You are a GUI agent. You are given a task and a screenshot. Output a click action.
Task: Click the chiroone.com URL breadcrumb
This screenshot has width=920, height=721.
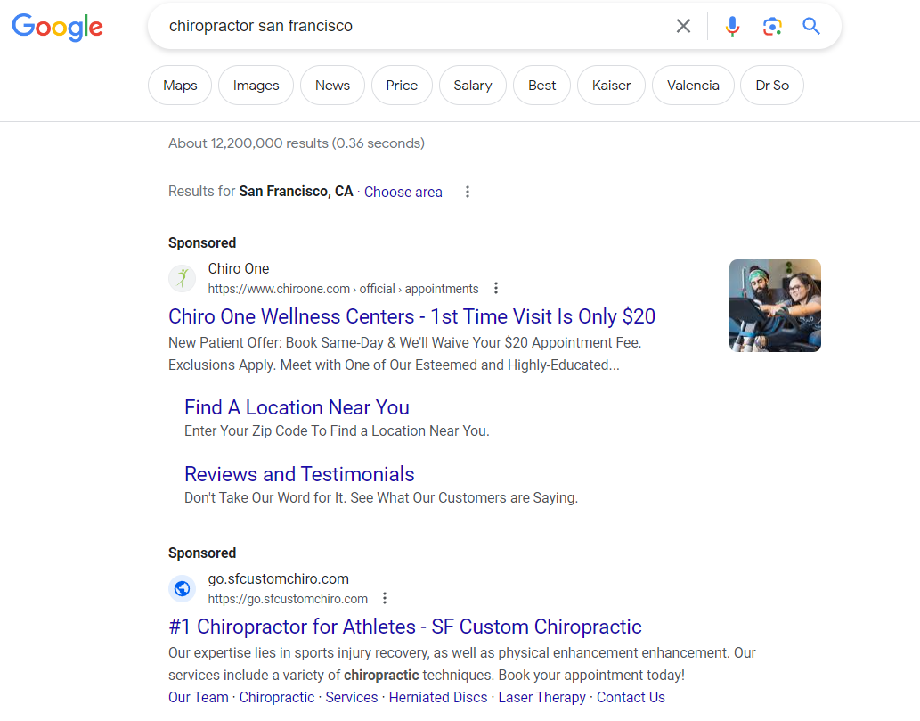click(x=343, y=289)
